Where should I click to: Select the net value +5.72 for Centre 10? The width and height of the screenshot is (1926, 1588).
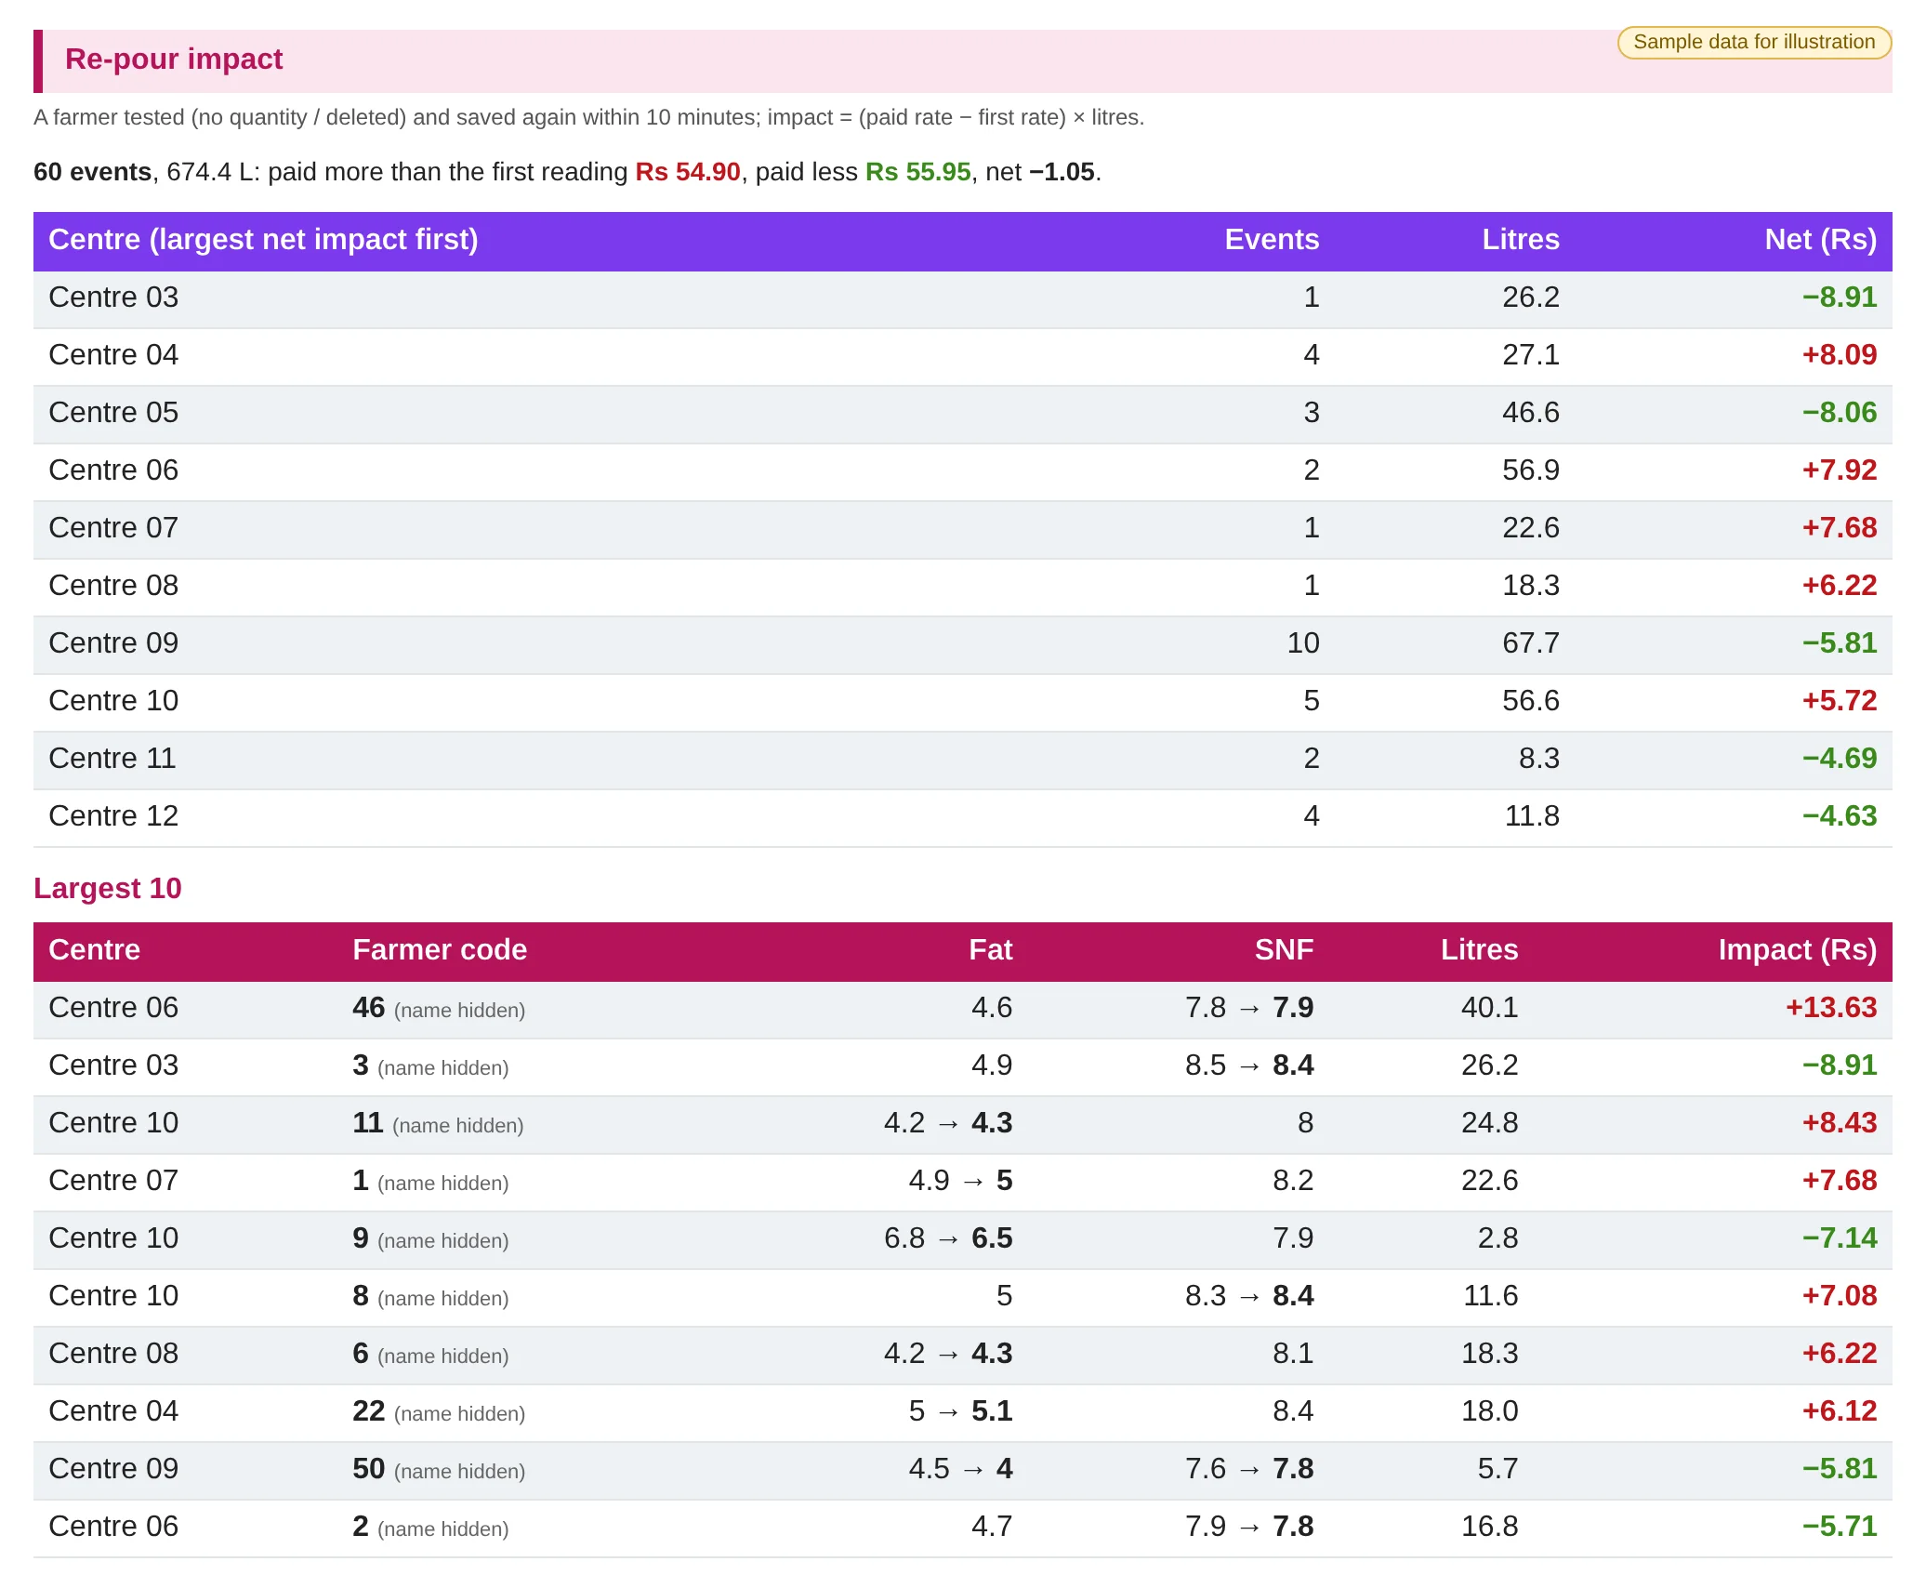click(x=1840, y=701)
